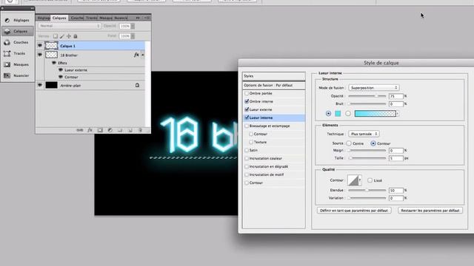The height and width of the screenshot is (266, 474).
Task: Open the Tracés panel icon
Action: (7, 54)
